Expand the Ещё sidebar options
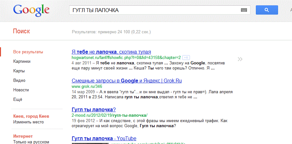This screenshot has height=144, width=292. 18,100
